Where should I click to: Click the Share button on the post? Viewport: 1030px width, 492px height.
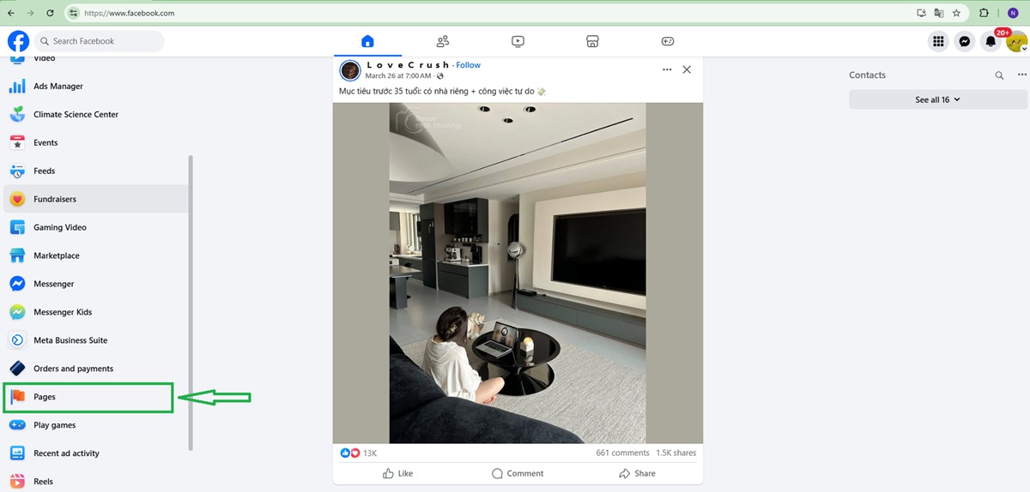pyautogui.click(x=637, y=473)
